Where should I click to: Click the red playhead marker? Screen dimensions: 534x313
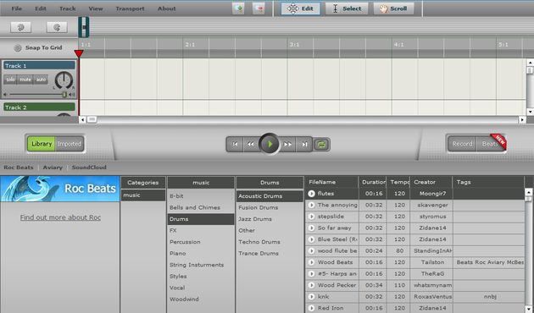pos(79,53)
